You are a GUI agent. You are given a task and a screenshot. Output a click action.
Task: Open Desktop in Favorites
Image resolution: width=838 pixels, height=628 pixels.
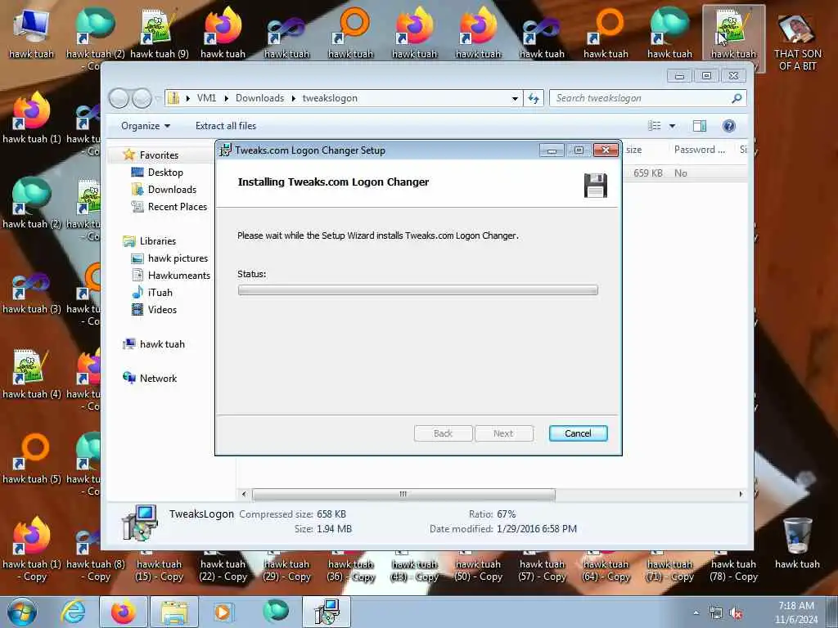pos(165,172)
